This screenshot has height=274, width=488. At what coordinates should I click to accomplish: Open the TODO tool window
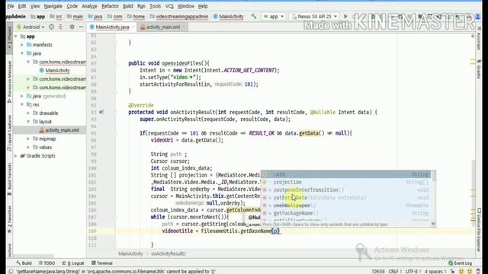[x=47, y=263]
